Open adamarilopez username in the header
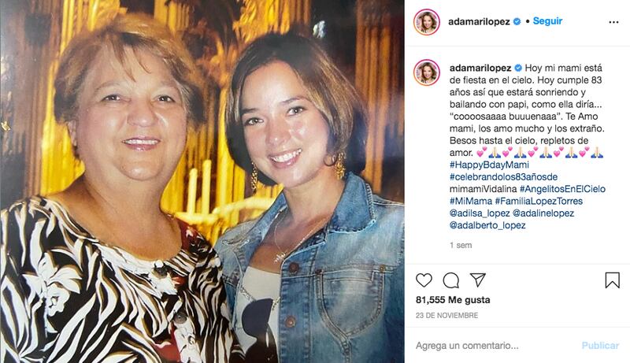 tap(479, 22)
